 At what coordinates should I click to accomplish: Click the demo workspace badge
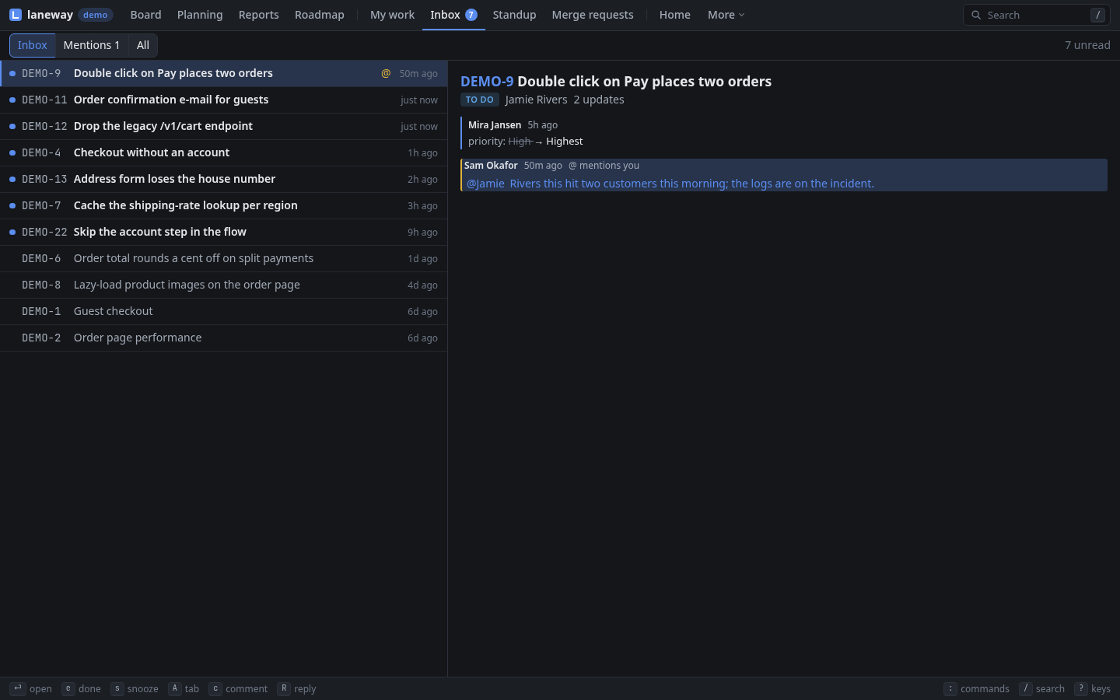click(96, 15)
